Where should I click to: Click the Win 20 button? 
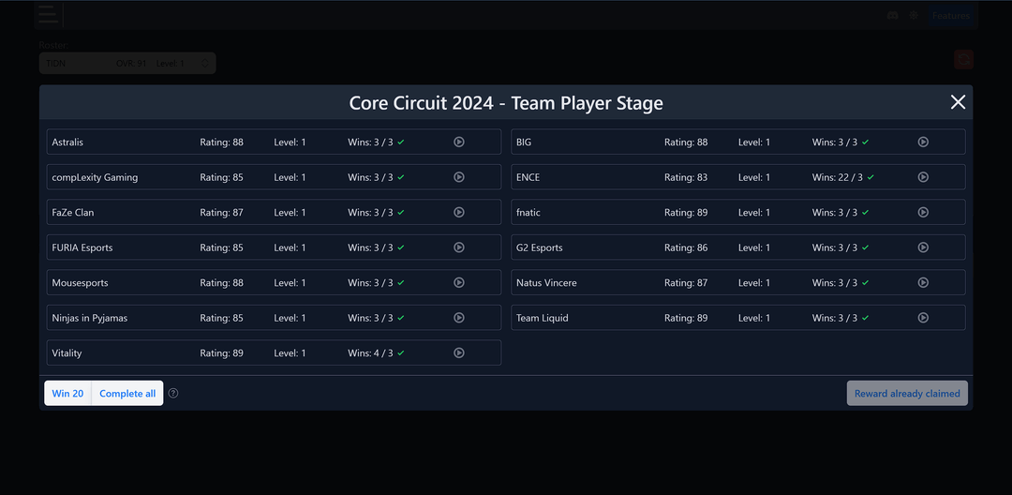(x=67, y=394)
